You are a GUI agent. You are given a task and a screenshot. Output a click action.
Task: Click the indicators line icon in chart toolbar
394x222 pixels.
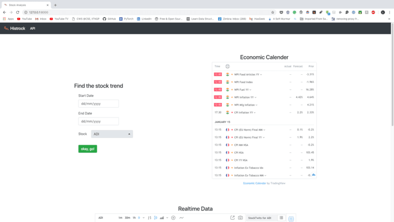click(181, 218)
